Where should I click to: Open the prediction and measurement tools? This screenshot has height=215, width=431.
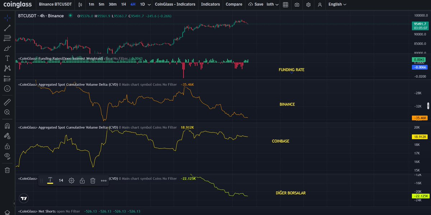click(7, 78)
